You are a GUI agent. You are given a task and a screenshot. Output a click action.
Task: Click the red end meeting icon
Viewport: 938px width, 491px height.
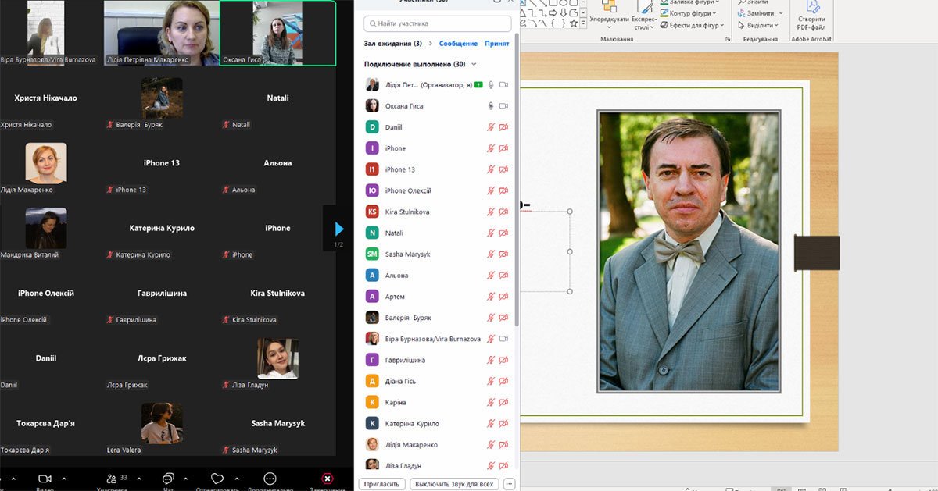pyautogui.click(x=328, y=479)
